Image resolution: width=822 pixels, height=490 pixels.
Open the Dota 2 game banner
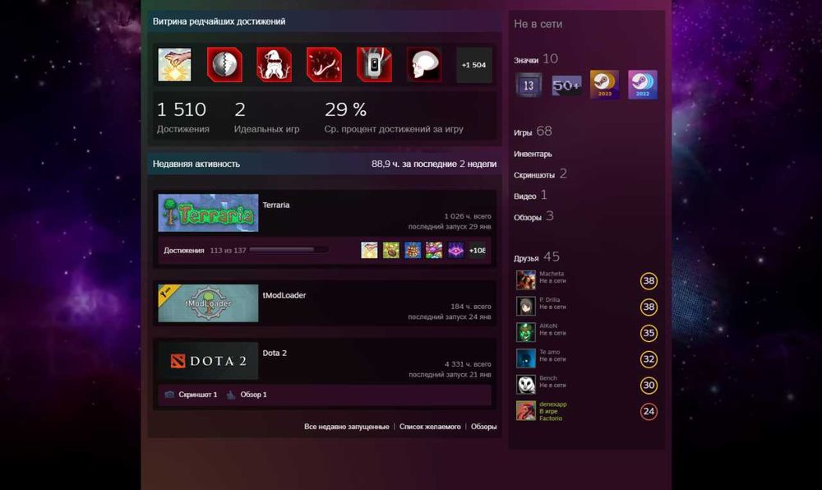208,361
